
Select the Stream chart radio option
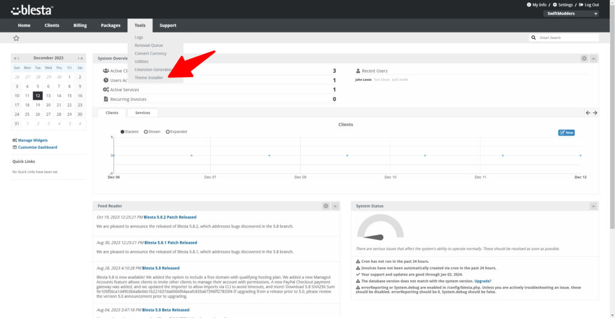[x=146, y=131]
